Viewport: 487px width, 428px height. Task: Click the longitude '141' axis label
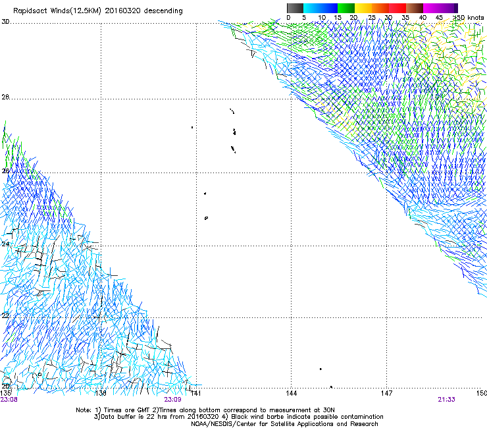195,393
